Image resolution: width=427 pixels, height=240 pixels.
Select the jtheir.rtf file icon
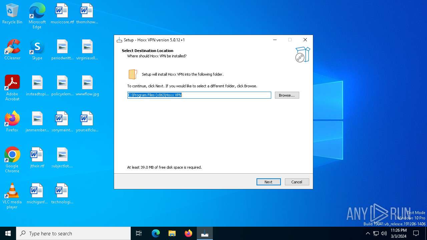(37, 158)
